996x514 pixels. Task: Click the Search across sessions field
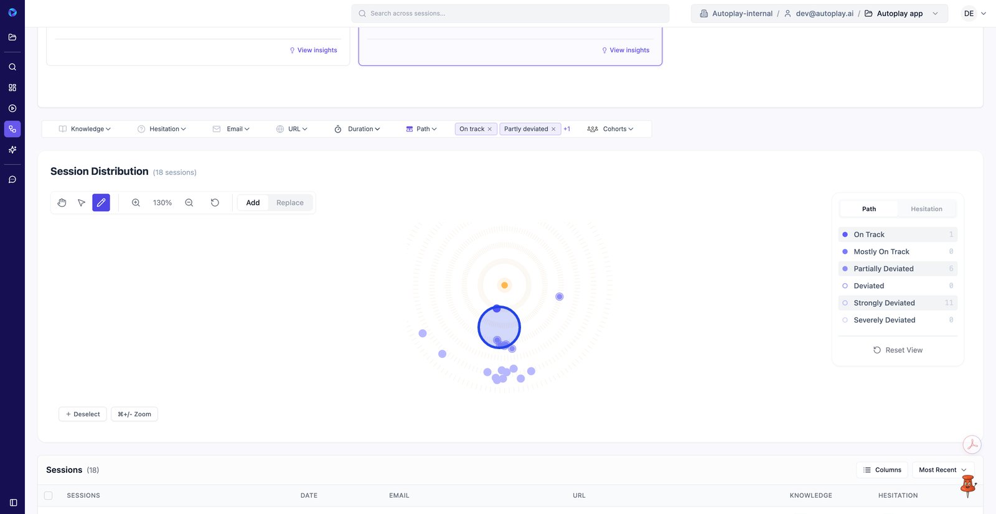click(x=510, y=14)
